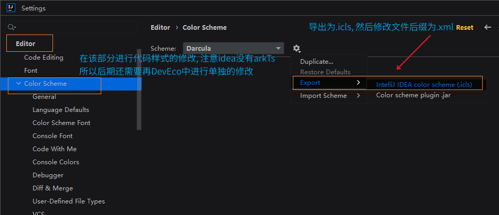The height and width of the screenshot is (215, 499).
Task: Click the Scheme: label
Action: coord(163,49)
